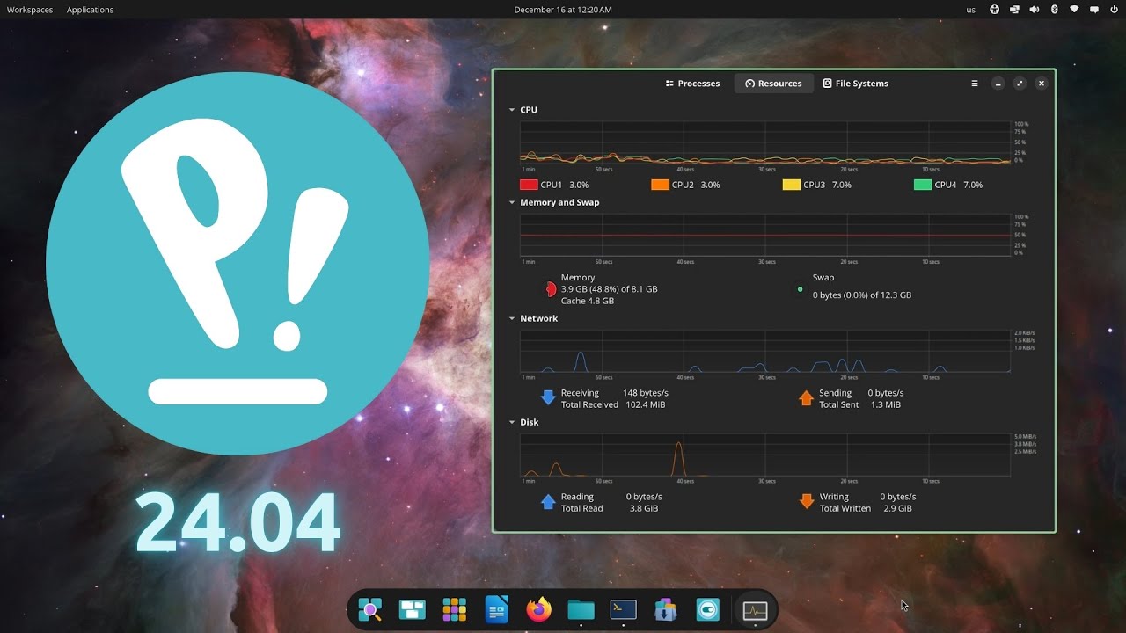Viewport: 1126px width, 633px height.
Task: Open the settings toggle icon in dock
Action: pos(707,609)
